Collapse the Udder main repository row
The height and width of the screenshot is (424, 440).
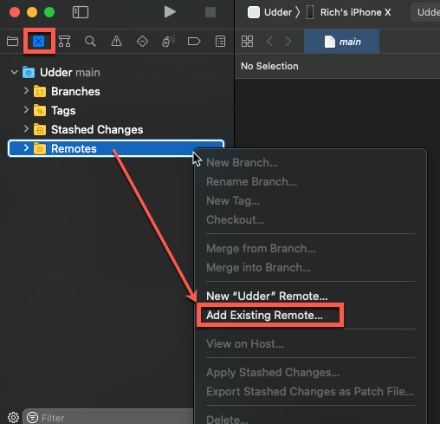click(x=14, y=72)
